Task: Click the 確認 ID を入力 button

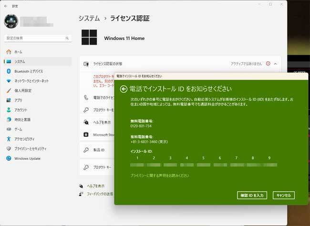Action: (x=252, y=196)
